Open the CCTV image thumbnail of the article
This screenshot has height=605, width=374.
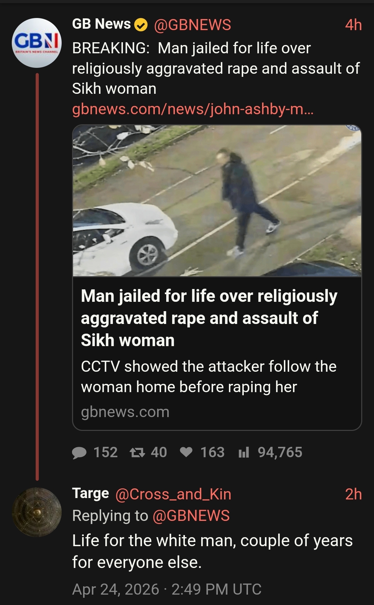[x=217, y=201]
